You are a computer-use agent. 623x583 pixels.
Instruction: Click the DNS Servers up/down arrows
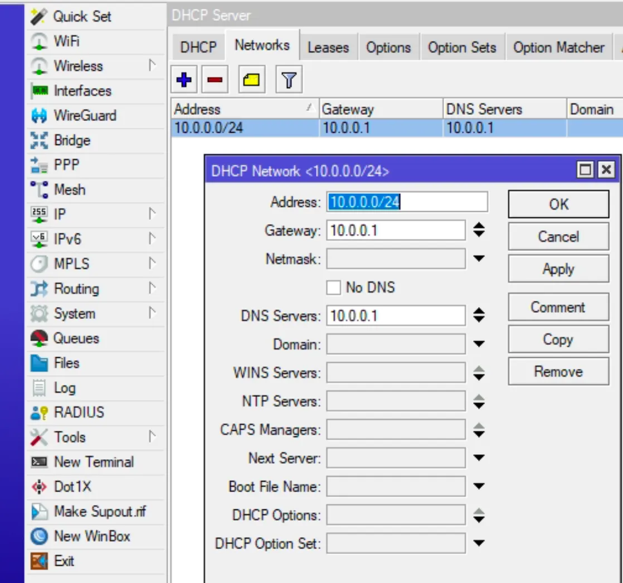(x=479, y=315)
